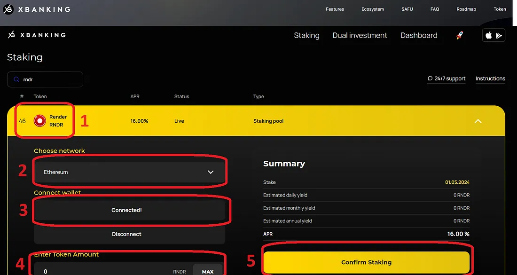This screenshot has height=275, width=517.
Task: Click the Staking pool type text
Action: (268, 121)
